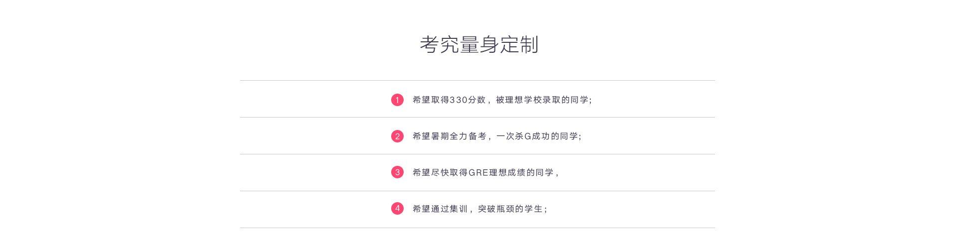Click the phrase 突破瓶颈的学生

(x=510, y=209)
